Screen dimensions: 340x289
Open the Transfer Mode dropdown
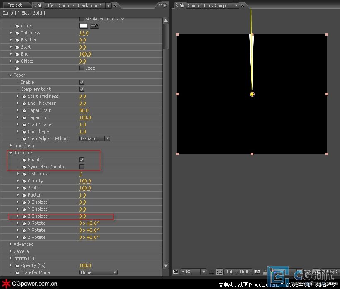coord(98,272)
